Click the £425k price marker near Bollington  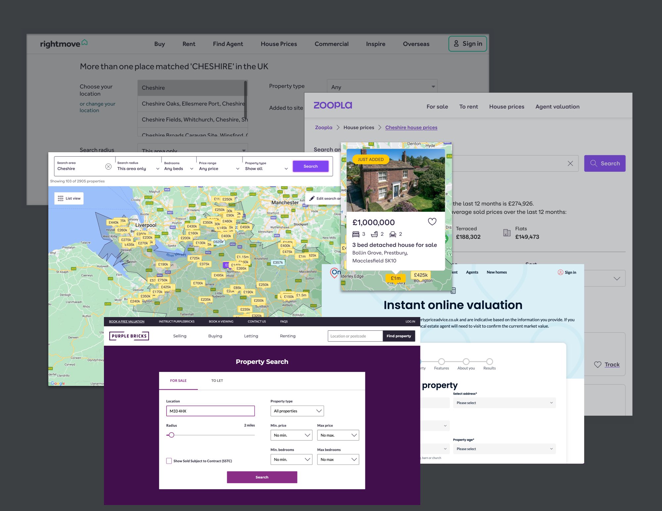(421, 275)
